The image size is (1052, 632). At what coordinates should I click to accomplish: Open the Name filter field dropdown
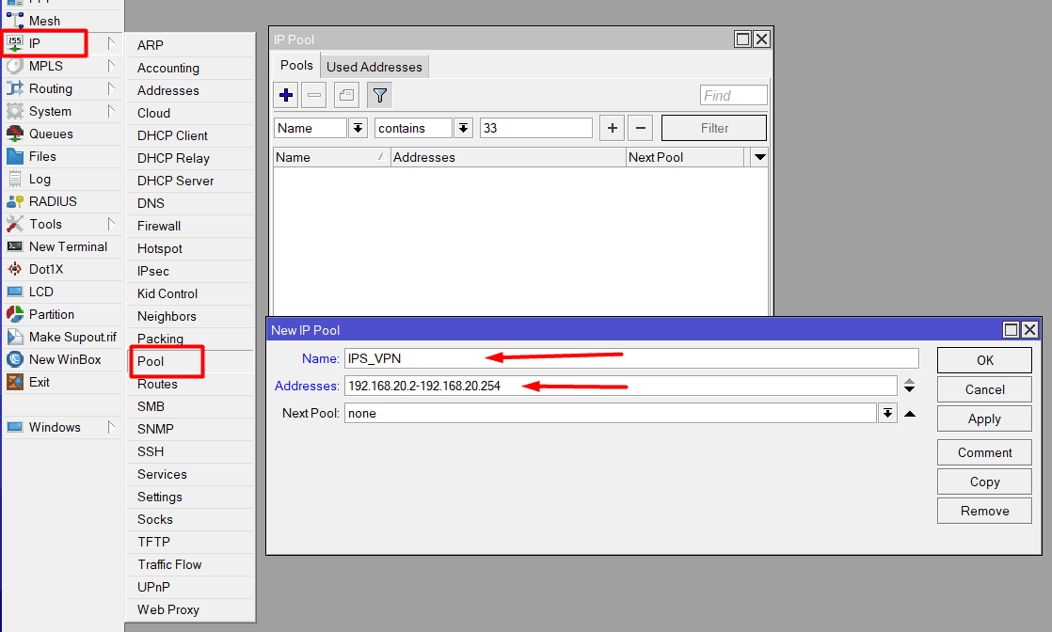(358, 128)
